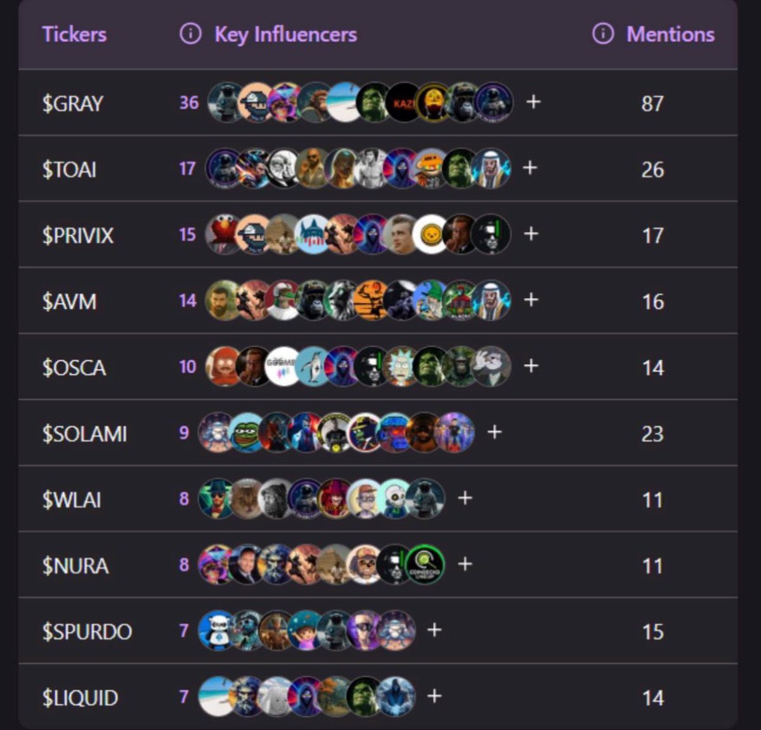Sort by the Mentions column header
The height and width of the screenshot is (730, 761).
[670, 34]
